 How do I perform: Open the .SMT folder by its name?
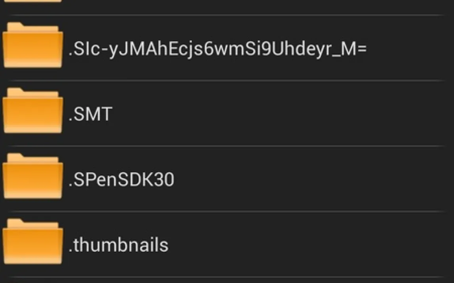[x=90, y=114]
